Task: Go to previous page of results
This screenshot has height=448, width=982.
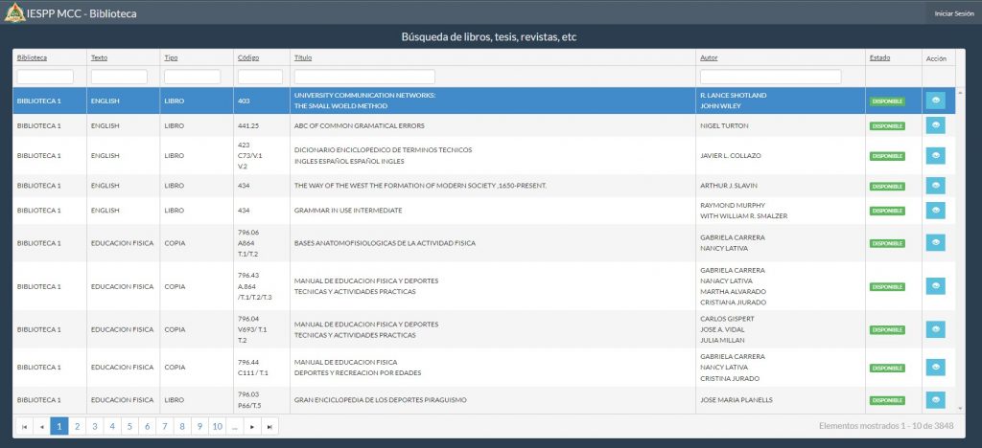Action: [x=42, y=426]
